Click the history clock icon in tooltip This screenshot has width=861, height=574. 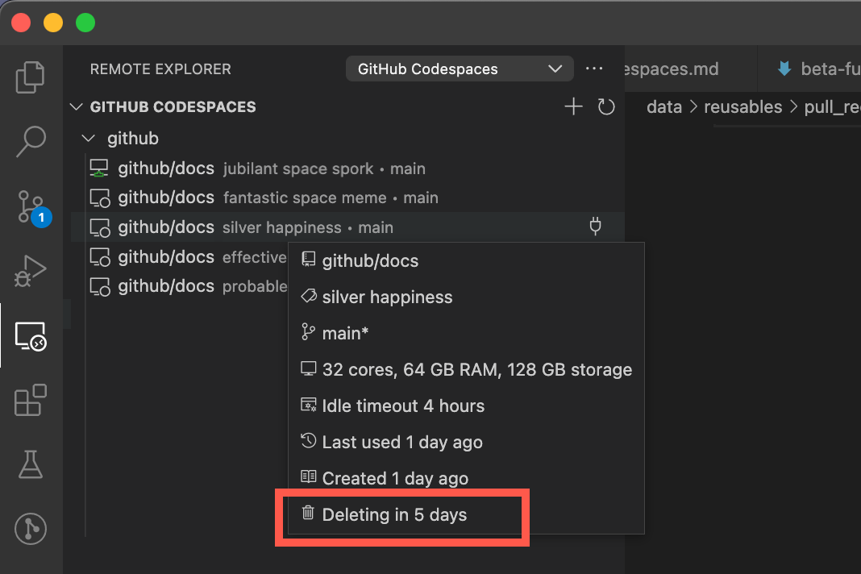(308, 440)
